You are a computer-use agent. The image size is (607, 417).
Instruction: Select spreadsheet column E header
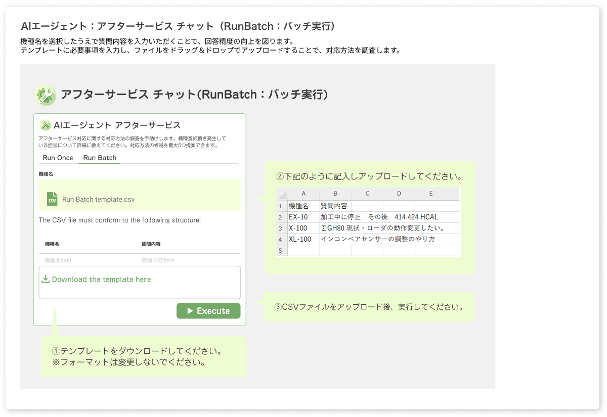tap(431, 194)
